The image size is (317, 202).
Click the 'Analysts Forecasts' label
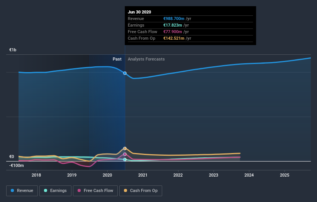(146, 59)
